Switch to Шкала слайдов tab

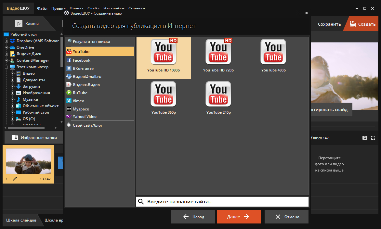(21, 220)
